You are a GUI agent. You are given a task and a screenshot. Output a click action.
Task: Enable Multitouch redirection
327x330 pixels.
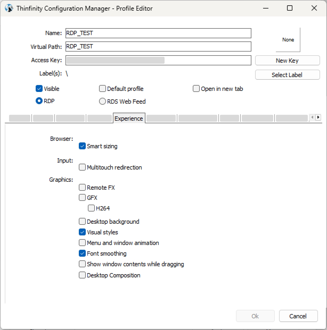82,167
